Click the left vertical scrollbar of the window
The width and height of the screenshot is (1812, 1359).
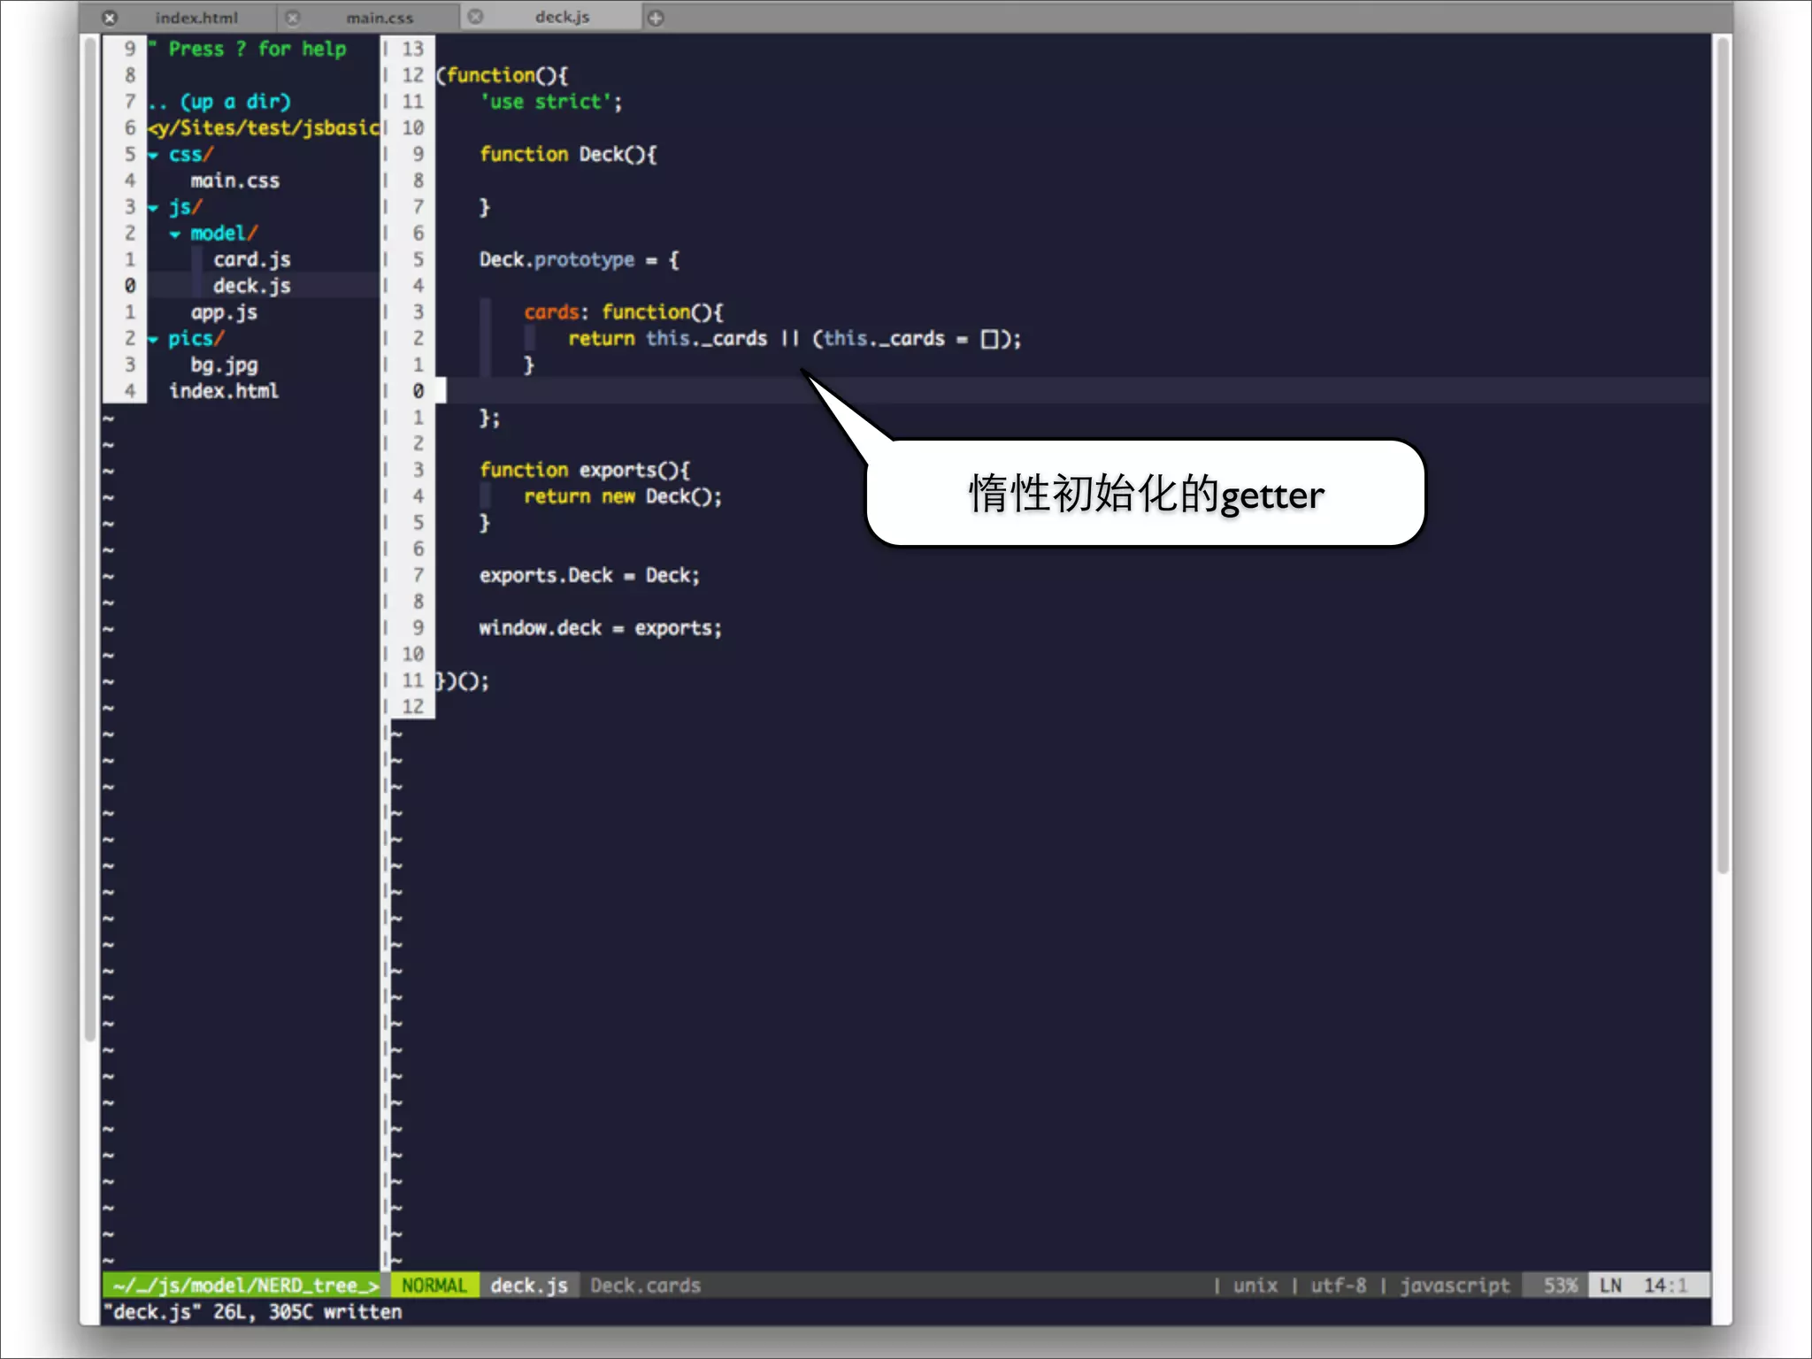click(89, 540)
